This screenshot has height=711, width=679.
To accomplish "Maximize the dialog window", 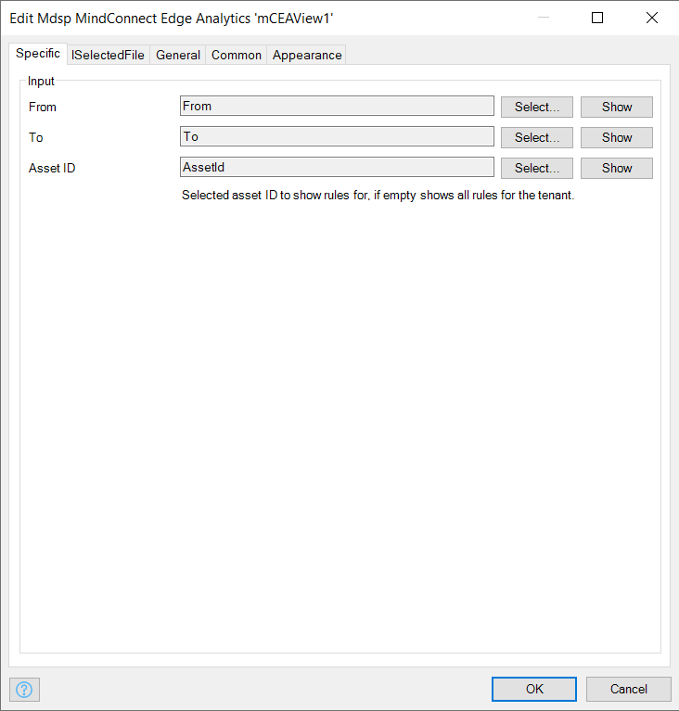I will (597, 18).
